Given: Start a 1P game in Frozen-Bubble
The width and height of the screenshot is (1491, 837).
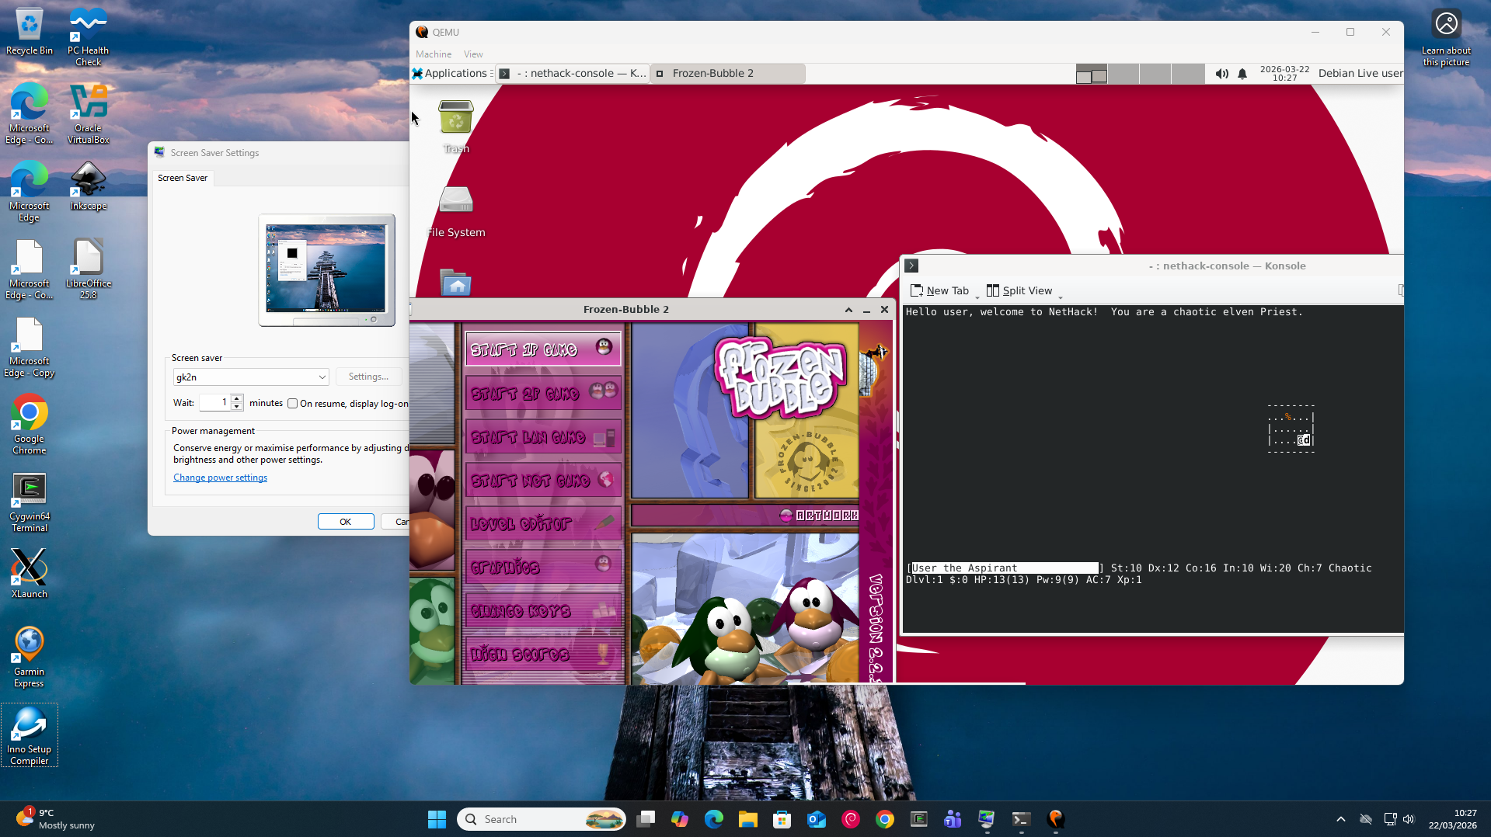Looking at the screenshot, I should [542, 349].
